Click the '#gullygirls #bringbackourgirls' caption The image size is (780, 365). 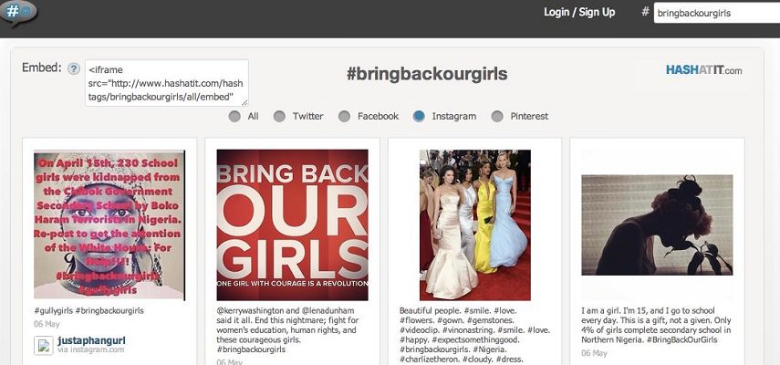point(88,311)
